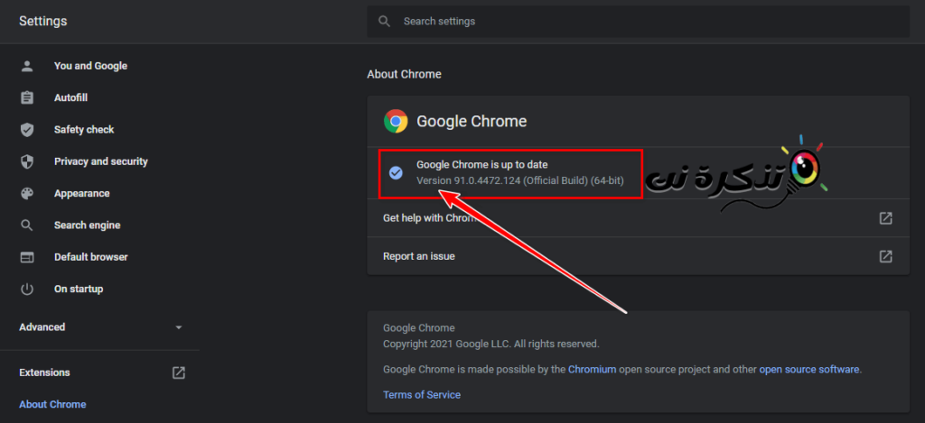Click the Get help with Chrome row
Screen dimensions: 925x423
tap(638, 218)
